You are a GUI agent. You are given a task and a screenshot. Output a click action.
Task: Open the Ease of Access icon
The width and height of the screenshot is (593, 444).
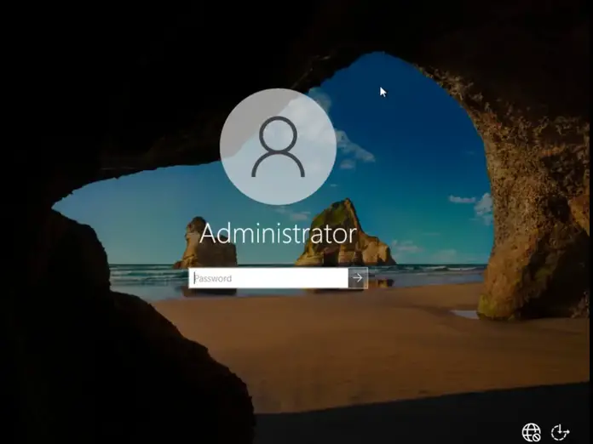coord(560,432)
